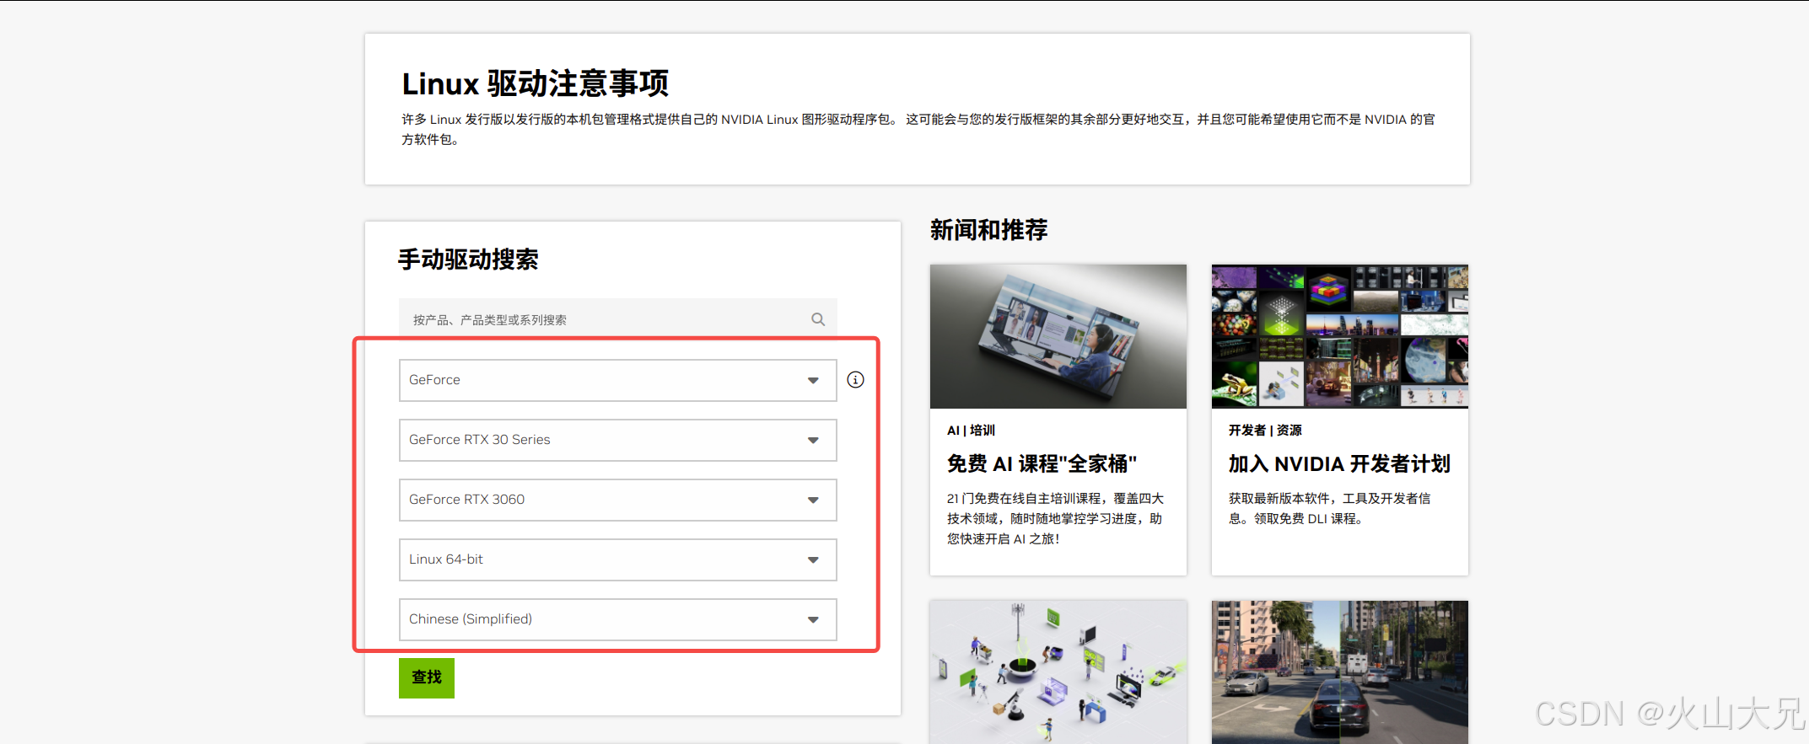Expand the GeForce RTX 30 Series dropdown

(616, 440)
